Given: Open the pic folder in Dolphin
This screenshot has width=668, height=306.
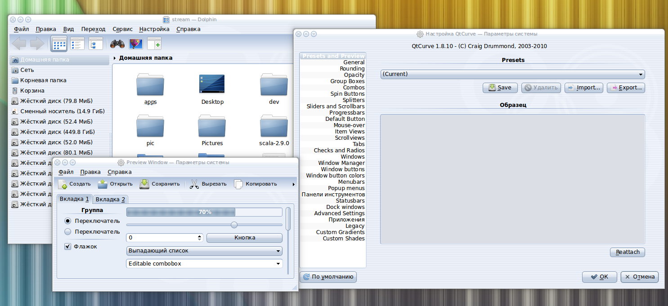Looking at the screenshot, I should click(150, 130).
